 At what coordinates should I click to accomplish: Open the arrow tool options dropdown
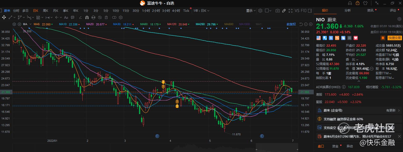click(61, 17)
